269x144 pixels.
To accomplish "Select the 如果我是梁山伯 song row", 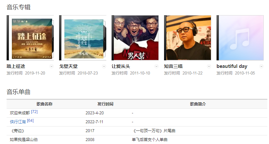I will pyautogui.click(x=137, y=139).
